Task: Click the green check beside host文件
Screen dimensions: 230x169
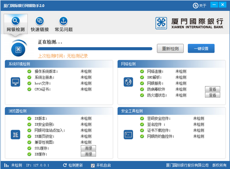Action: coord(29,83)
